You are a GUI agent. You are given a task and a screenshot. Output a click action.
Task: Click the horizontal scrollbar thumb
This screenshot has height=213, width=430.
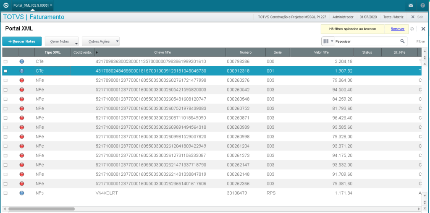coord(41,209)
